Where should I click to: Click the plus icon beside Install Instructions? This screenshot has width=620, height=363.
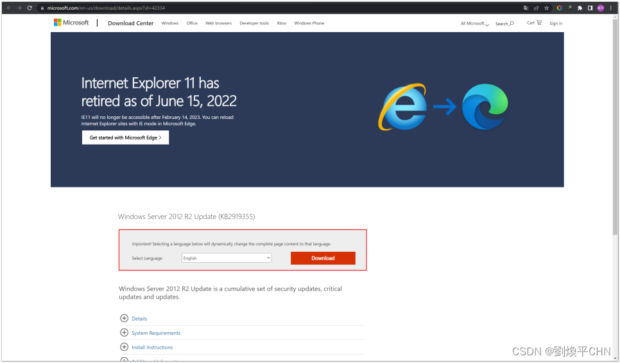coord(124,347)
